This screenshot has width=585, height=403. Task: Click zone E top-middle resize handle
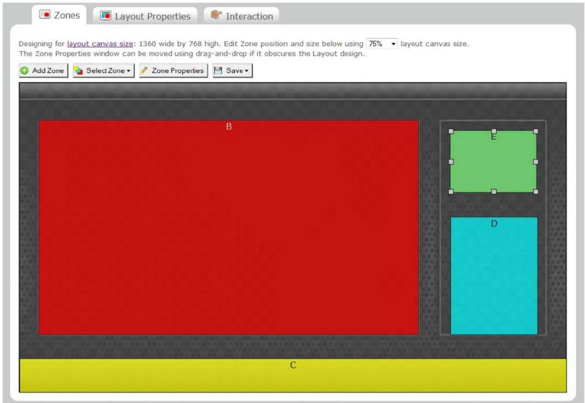coord(494,131)
